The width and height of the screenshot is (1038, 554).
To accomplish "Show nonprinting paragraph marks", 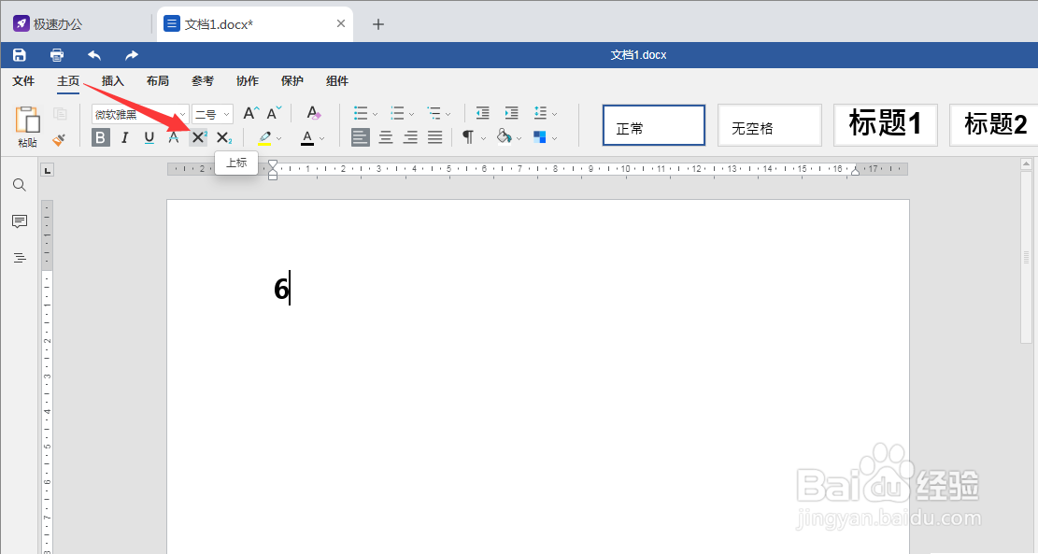I will tap(468, 137).
